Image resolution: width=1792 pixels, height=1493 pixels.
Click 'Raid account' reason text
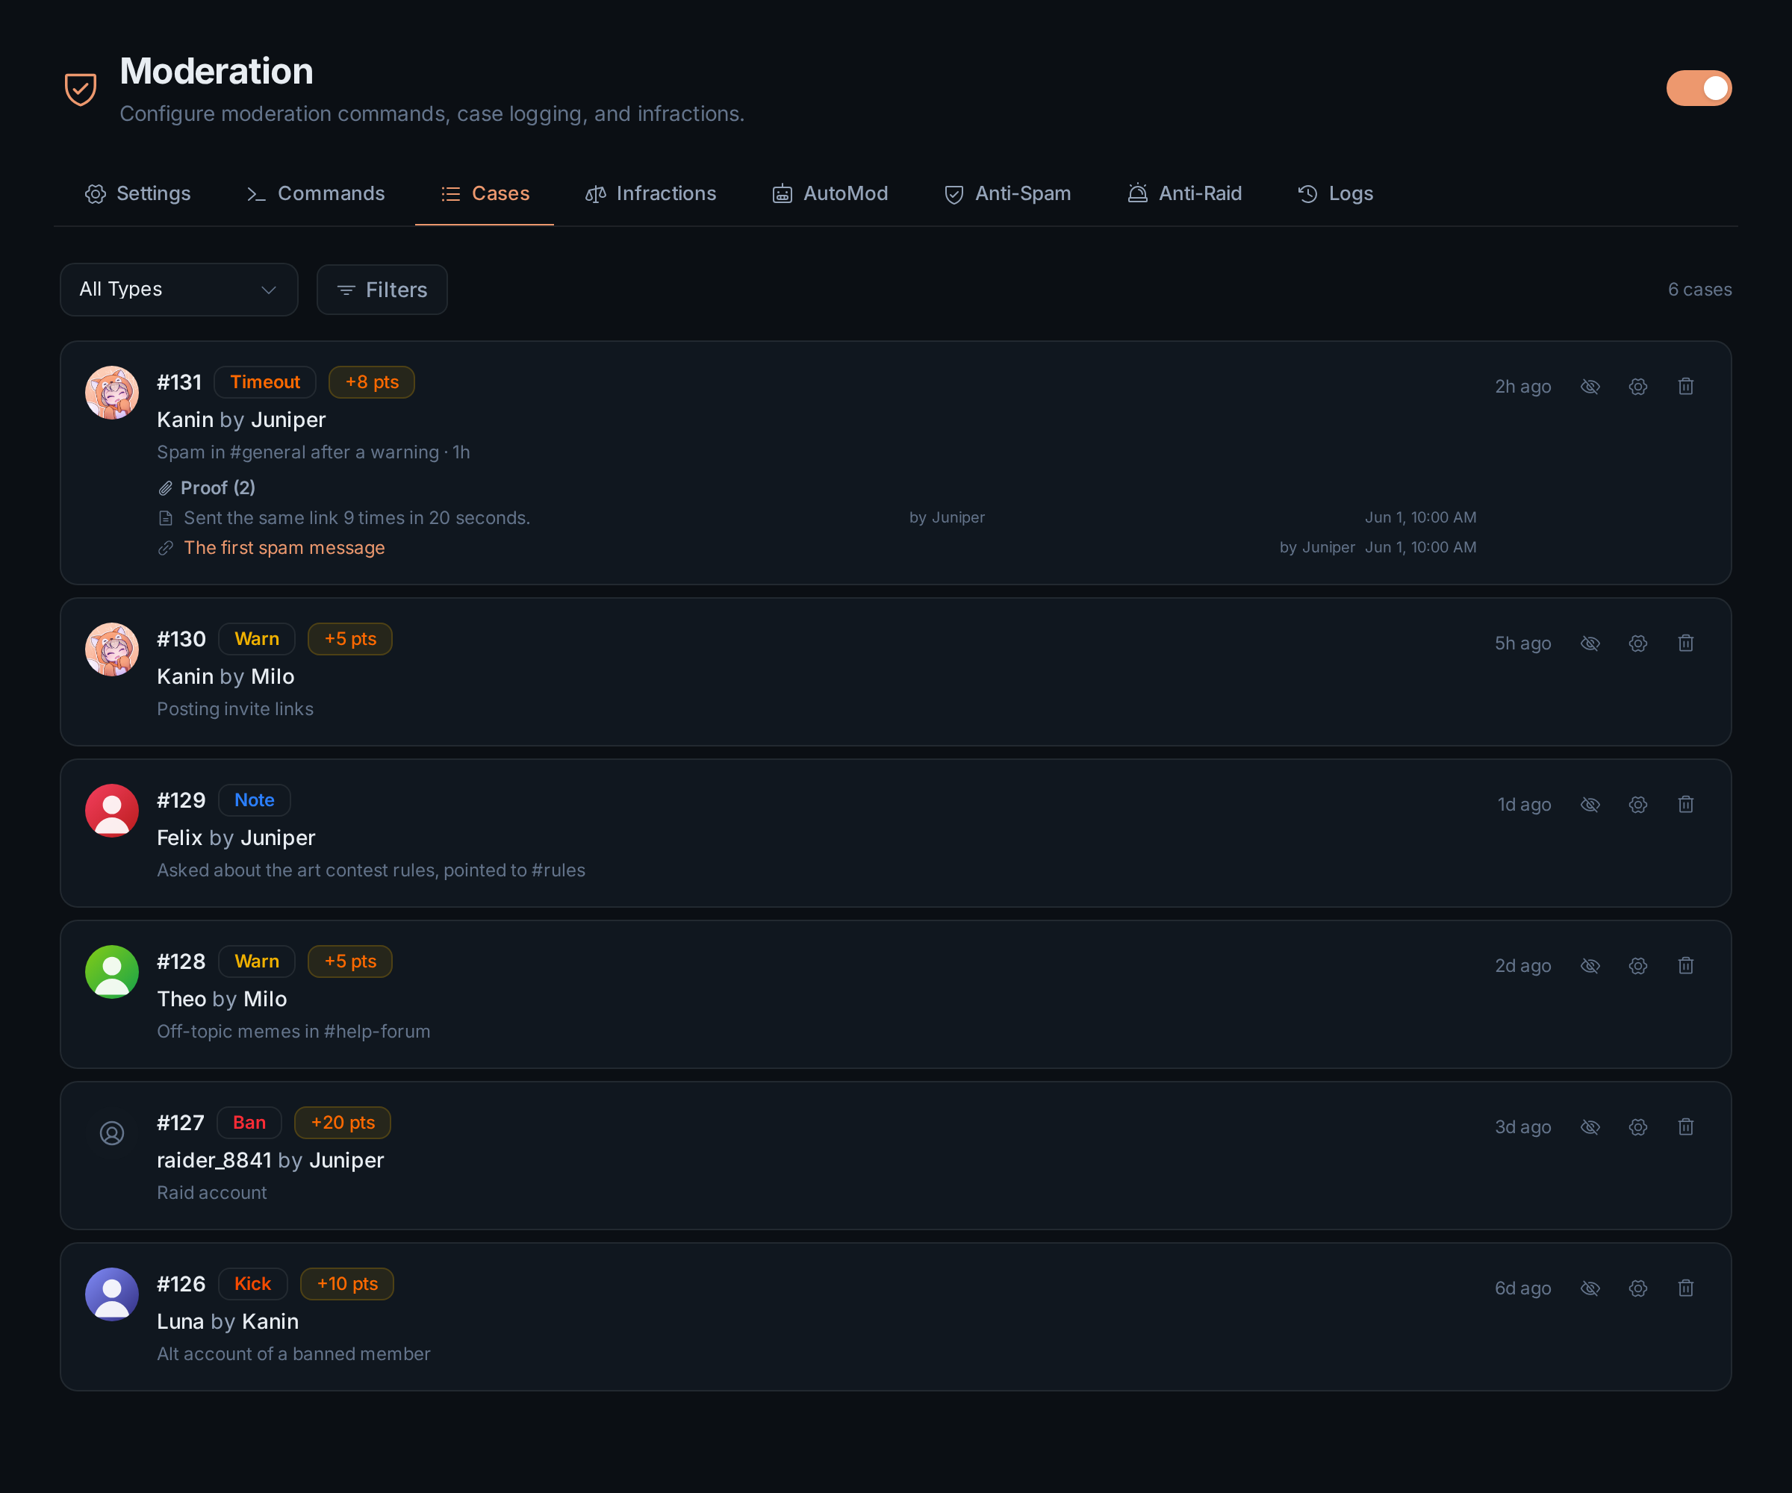[211, 1193]
